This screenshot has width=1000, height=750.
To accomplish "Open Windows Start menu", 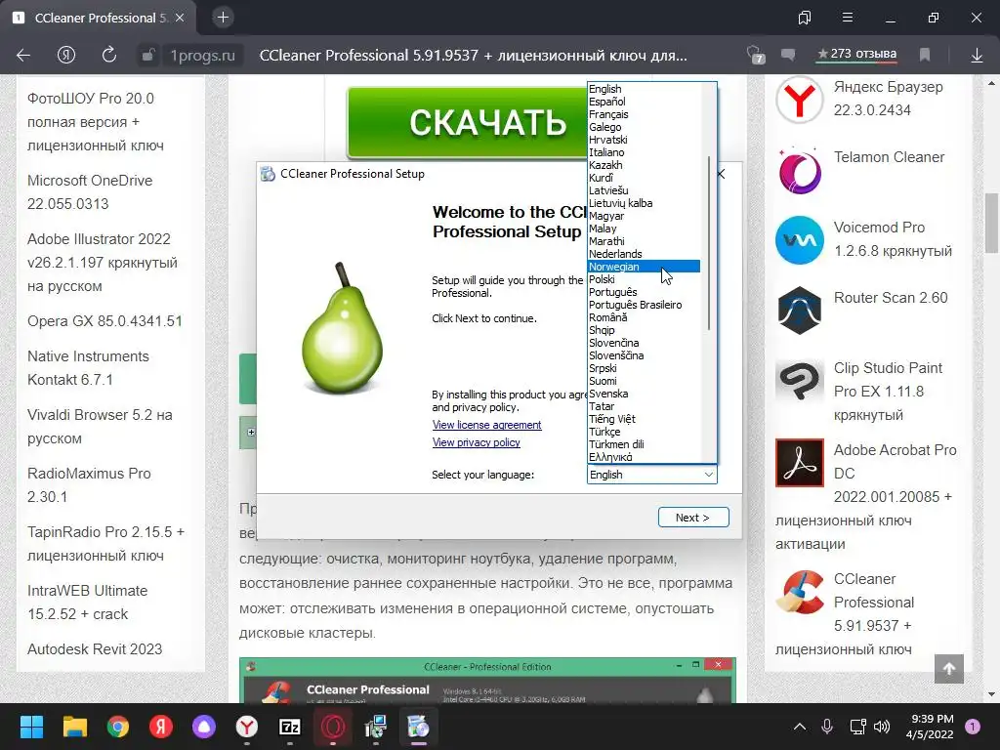I will 31,727.
